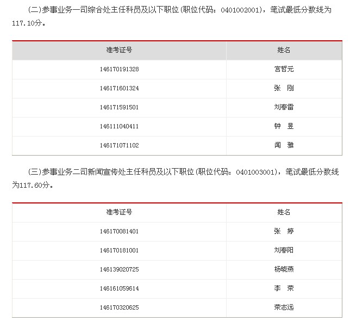The height and width of the screenshot is (321, 350).
Task: Select the name 杨晓燕
Action: (x=284, y=269)
